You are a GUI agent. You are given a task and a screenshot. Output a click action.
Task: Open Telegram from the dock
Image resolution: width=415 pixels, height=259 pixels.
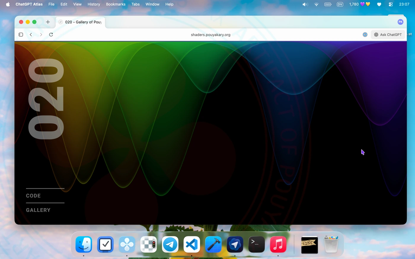(x=170, y=244)
